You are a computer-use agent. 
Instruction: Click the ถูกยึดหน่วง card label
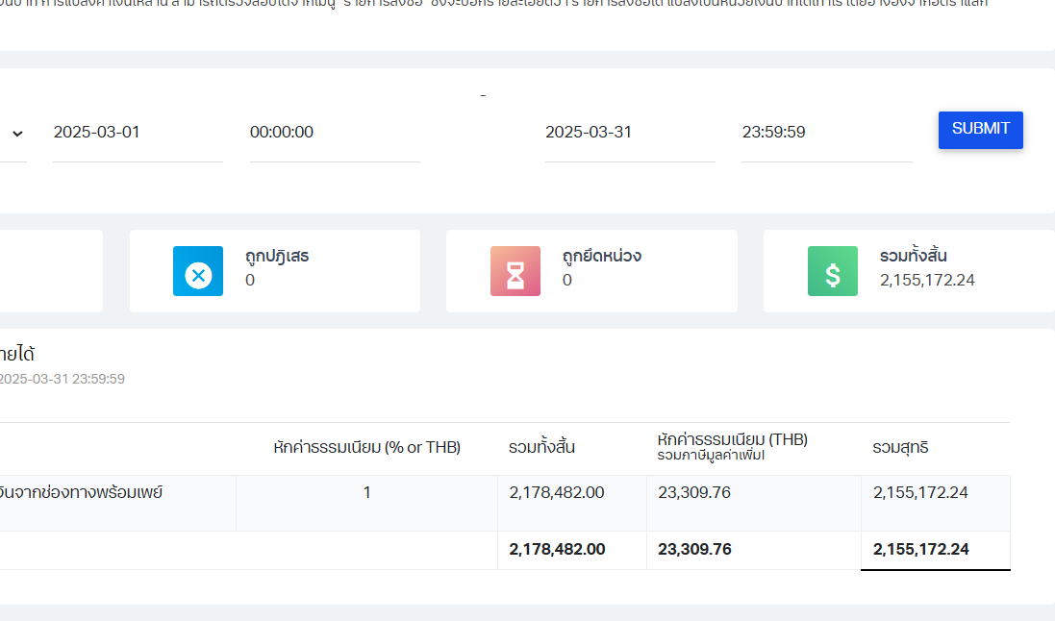(602, 257)
